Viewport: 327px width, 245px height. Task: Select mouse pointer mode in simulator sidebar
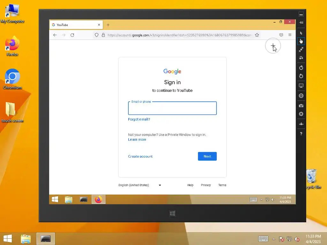click(x=301, y=33)
